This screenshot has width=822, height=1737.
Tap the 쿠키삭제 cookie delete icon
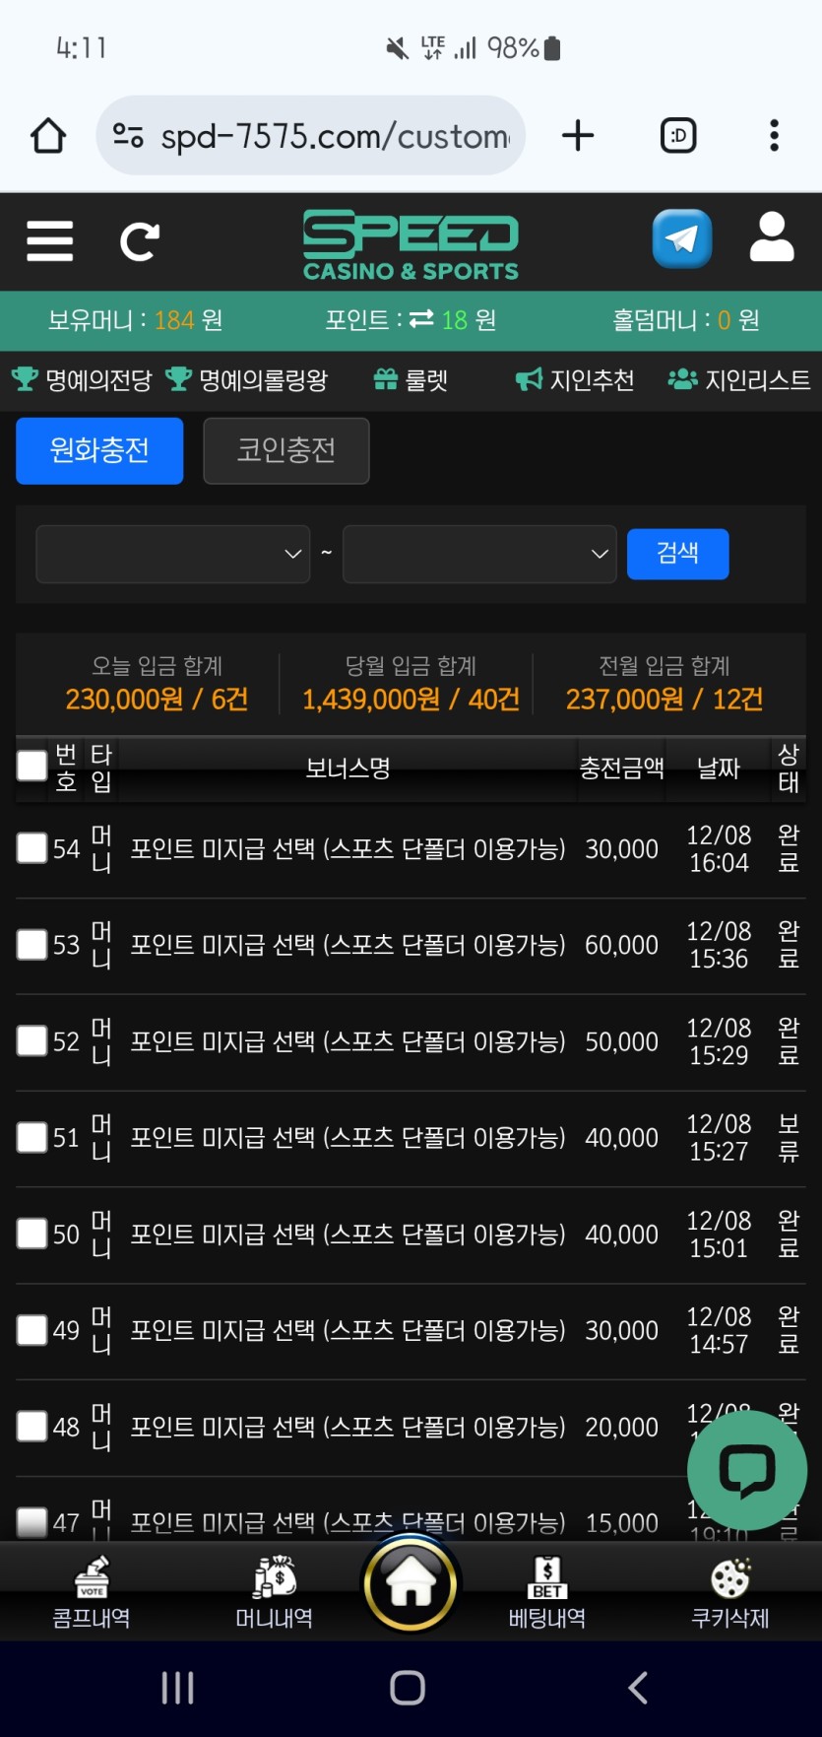pyautogui.click(x=729, y=1591)
